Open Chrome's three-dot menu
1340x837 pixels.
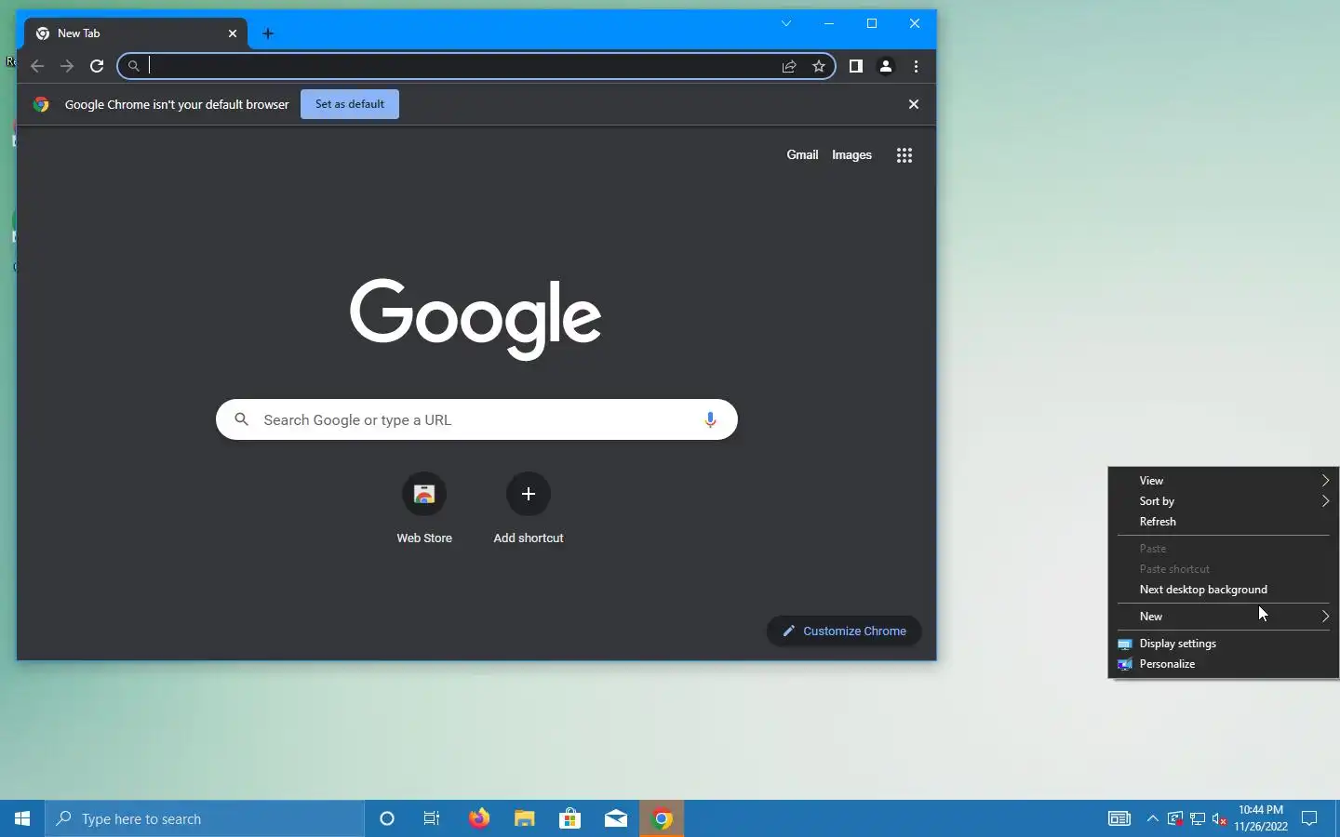coord(917,66)
